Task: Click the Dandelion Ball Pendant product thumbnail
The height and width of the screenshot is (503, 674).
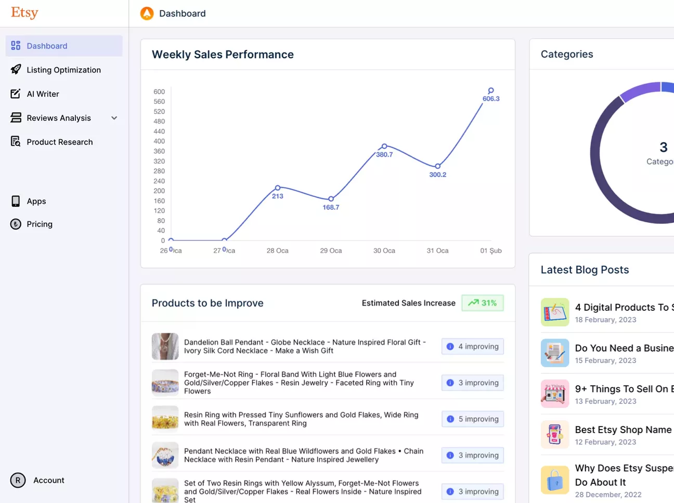Action: tap(165, 346)
